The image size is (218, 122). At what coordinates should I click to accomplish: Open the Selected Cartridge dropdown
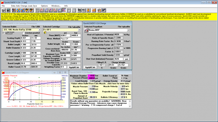(79, 30)
